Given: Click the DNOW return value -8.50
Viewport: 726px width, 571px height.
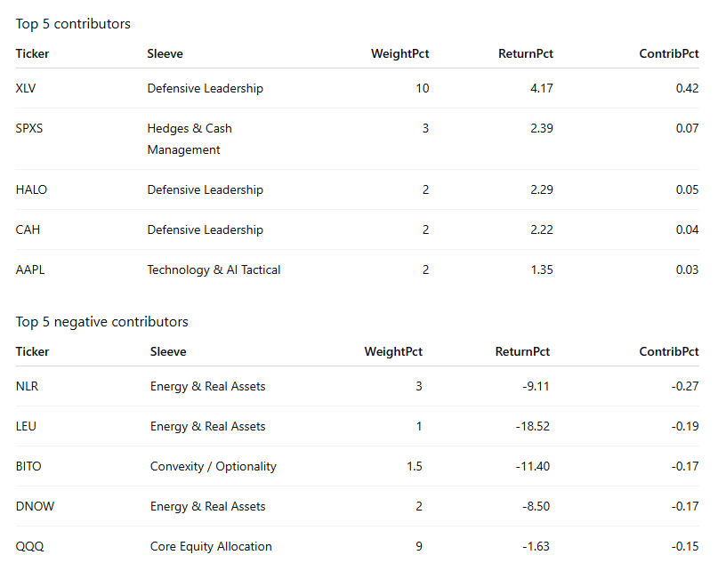Looking at the screenshot, I should pyautogui.click(x=536, y=506).
